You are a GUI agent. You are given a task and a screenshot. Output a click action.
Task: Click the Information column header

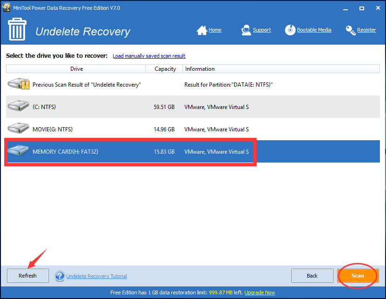(281, 69)
